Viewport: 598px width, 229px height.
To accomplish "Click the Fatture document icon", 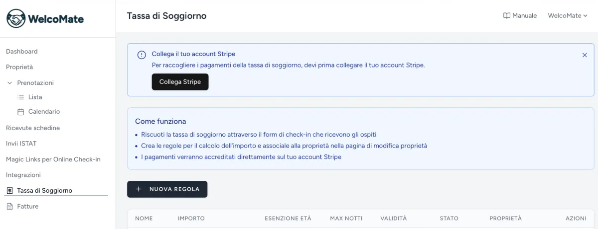I will point(10,207).
